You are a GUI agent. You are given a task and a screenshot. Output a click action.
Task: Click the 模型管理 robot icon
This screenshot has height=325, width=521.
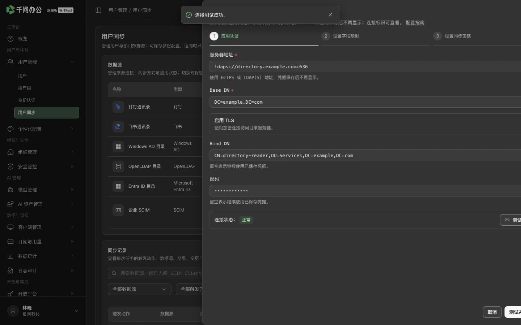(10, 190)
